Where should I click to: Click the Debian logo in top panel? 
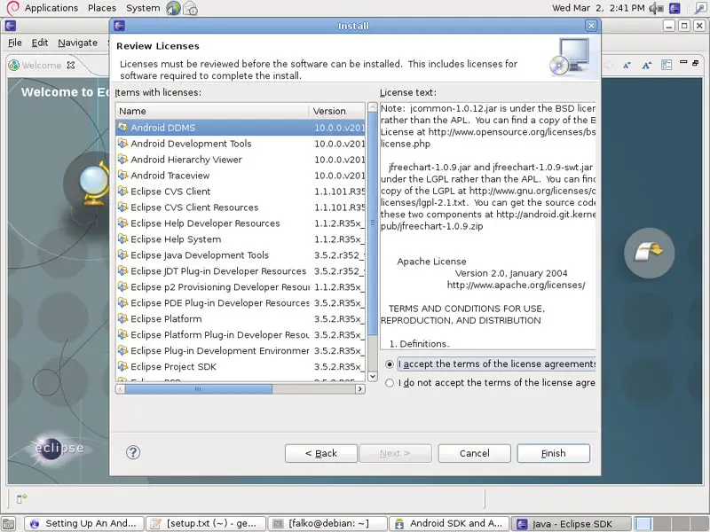12,8
